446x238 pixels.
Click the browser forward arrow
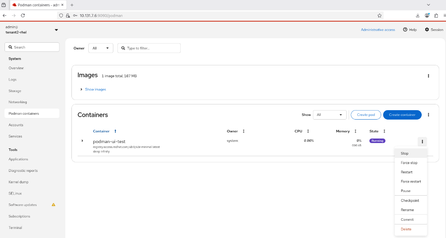[x=14, y=16]
